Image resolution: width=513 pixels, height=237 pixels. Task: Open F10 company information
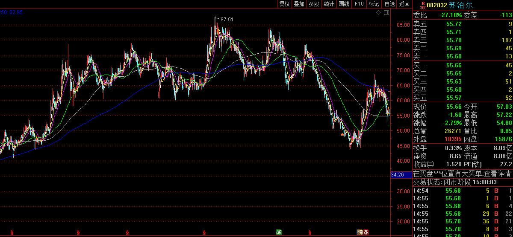coord(359,4)
